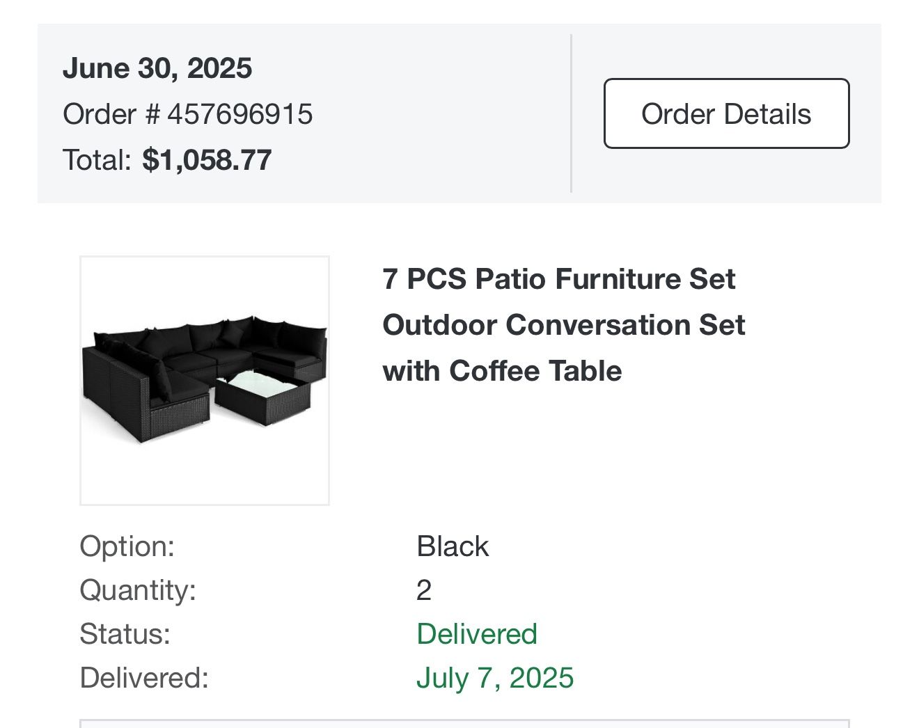Open delivery details via July 7, 2025 date
The width and height of the screenshot is (919, 728).
pos(495,677)
